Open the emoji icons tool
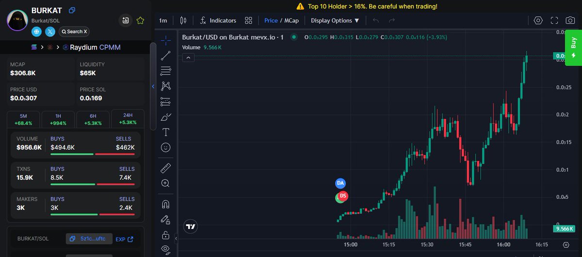The width and height of the screenshot is (582, 257). click(165, 147)
